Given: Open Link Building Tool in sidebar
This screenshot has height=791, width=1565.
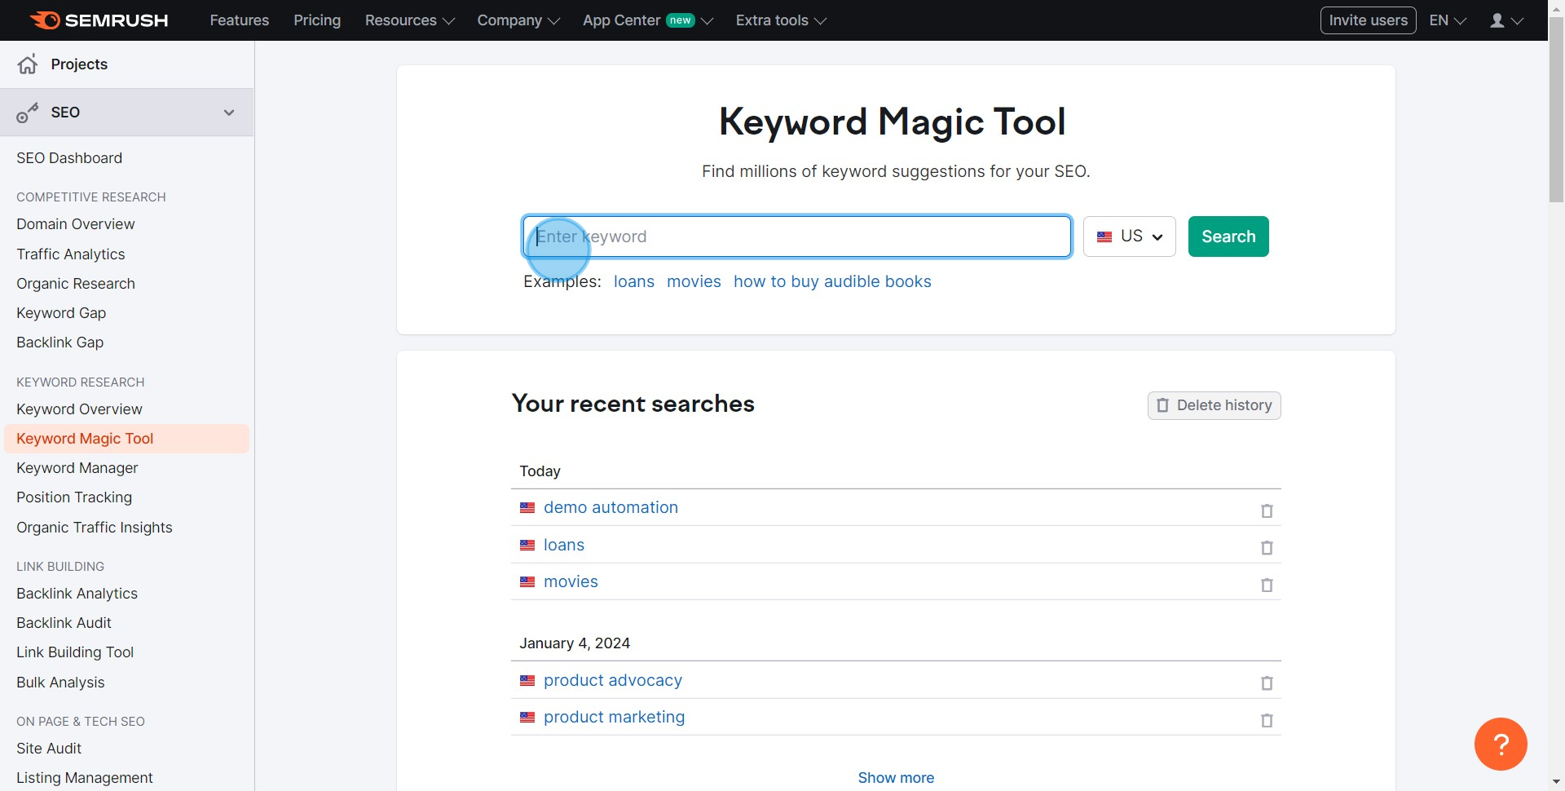Looking at the screenshot, I should click(75, 652).
